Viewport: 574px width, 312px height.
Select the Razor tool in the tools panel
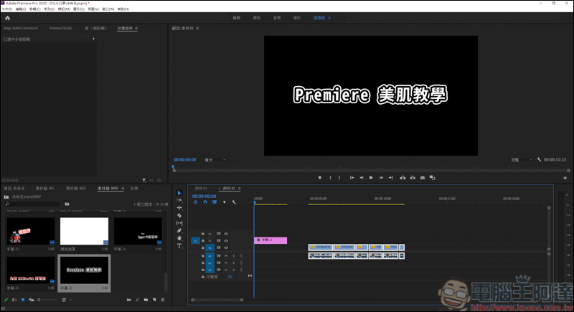179,215
